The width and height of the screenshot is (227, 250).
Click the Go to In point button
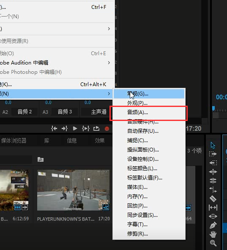54,128
